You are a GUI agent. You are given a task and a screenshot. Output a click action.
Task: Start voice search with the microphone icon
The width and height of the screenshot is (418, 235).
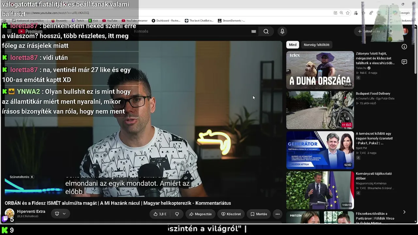click(282, 31)
